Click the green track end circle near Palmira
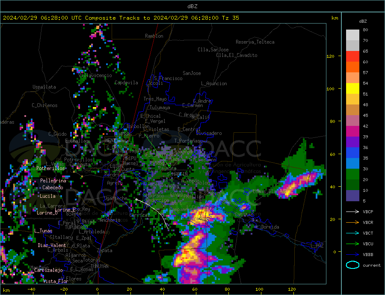The height and width of the screenshot is (295, 385). click(x=169, y=167)
